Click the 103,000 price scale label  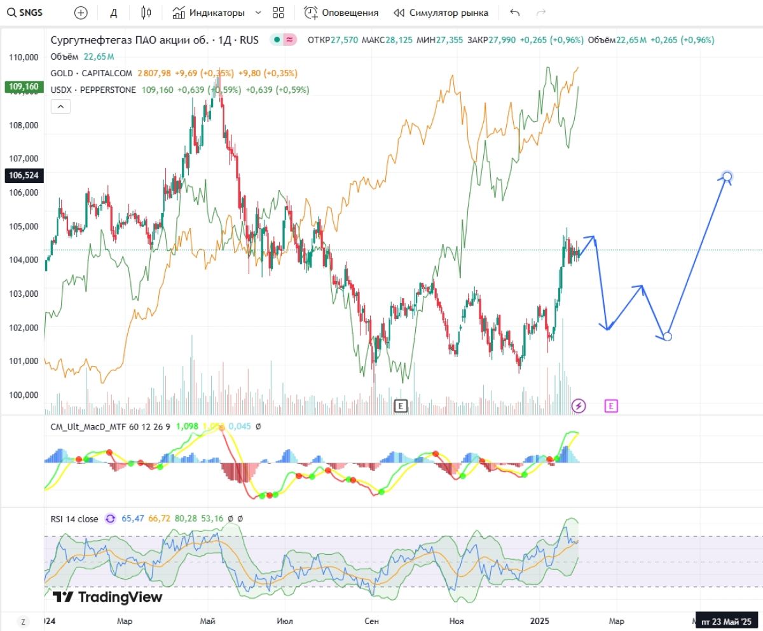pos(24,294)
